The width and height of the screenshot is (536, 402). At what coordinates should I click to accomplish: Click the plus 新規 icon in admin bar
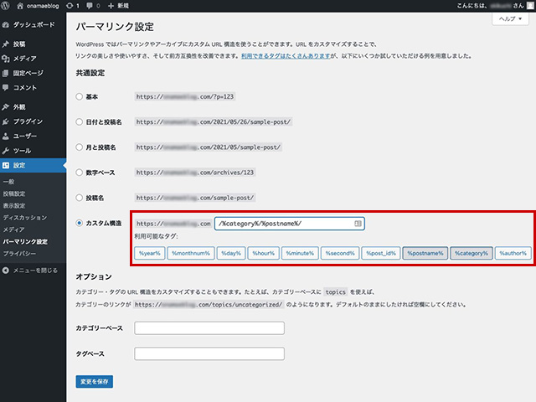tap(111, 6)
